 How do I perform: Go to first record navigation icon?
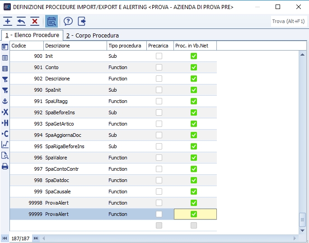coord(5,238)
